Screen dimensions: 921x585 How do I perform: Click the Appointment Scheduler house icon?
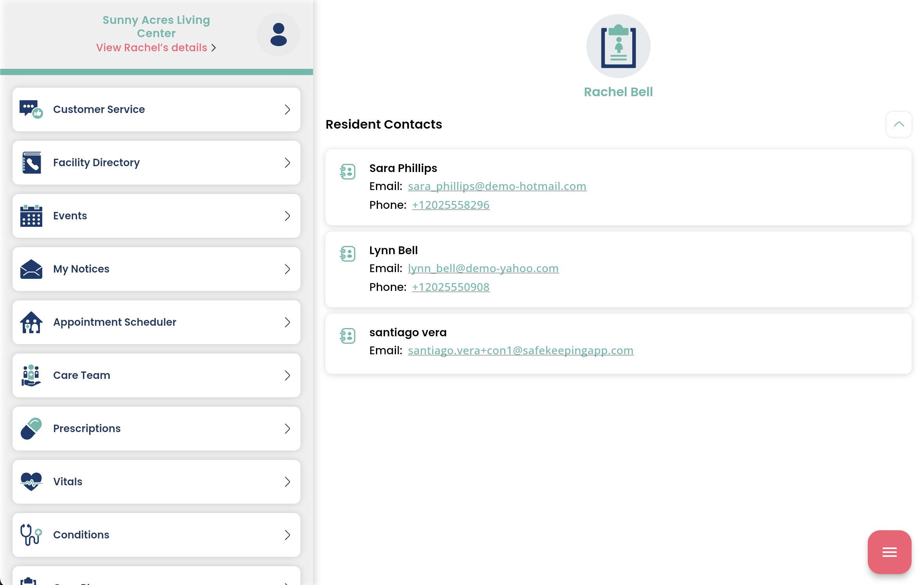pyautogui.click(x=31, y=322)
